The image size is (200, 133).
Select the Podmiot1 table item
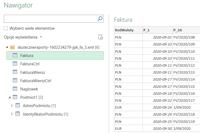click(29, 97)
